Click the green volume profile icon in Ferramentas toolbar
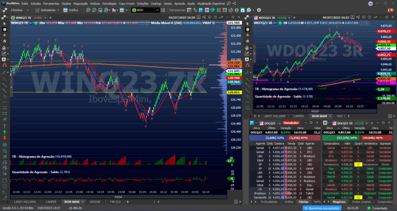This screenshot has width=397, height=211. pyautogui.click(x=212, y=10)
